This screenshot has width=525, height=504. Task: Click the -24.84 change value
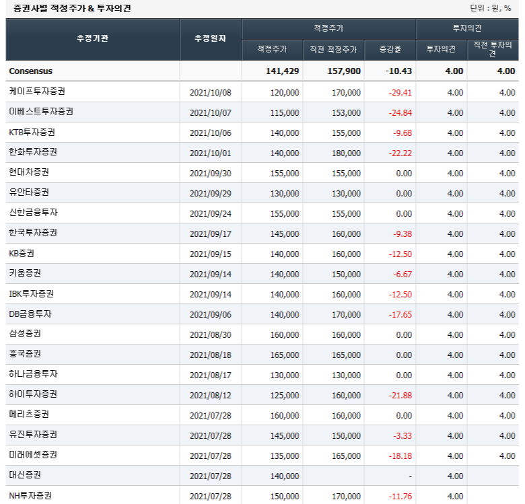coord(400,113)
